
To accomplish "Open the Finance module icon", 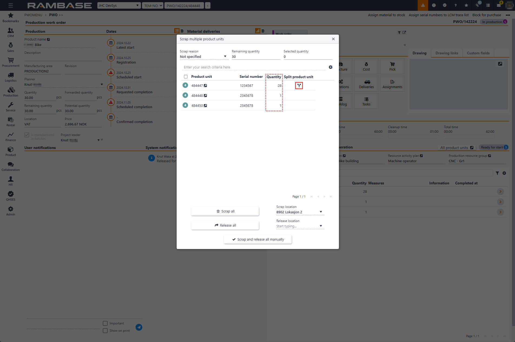I will (x=11, y=137).
